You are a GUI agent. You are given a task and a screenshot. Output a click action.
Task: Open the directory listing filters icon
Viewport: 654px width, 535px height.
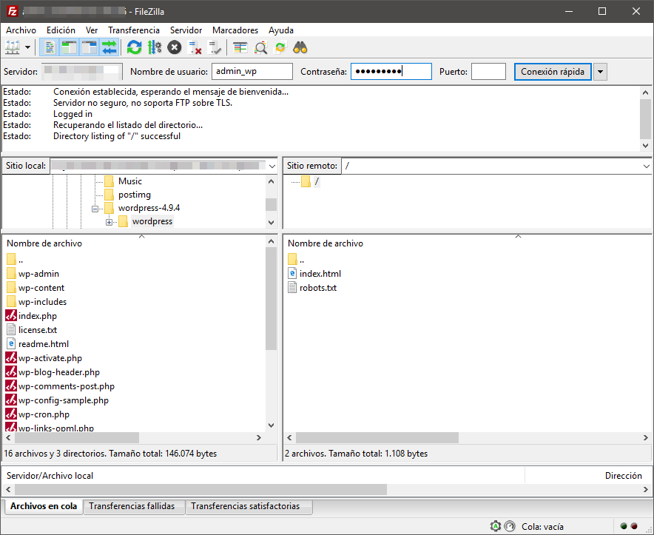[x=240, y=47]
